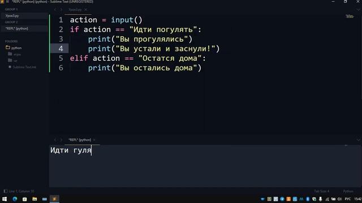
Task: Open Windows Start menu
Action: click(5, 199)
